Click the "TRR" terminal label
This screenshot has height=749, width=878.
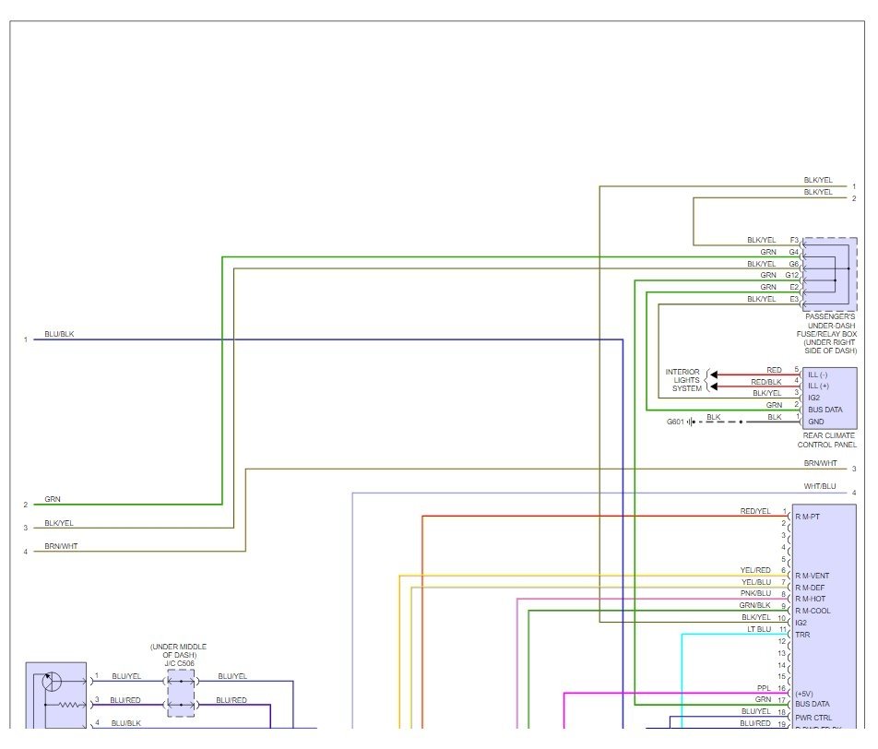[x=802, y=635]
